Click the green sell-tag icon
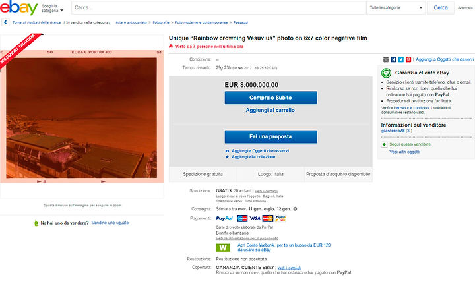Image resolution: width=475 pixels, height=292 pixels. click(36, 223)
